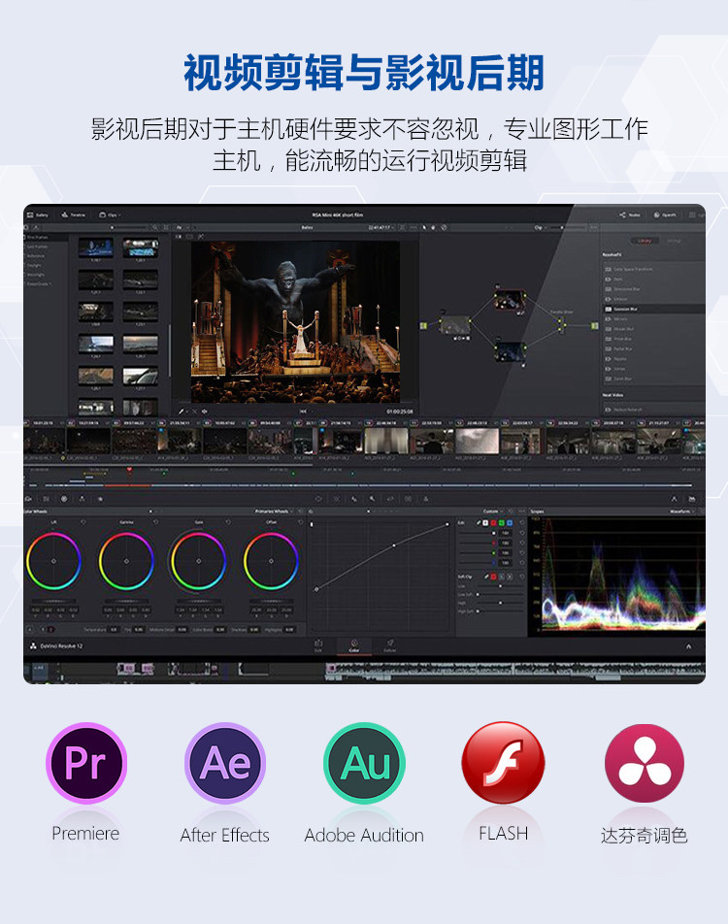Toggle the curve edit link icon

click(x=479, y=523)
